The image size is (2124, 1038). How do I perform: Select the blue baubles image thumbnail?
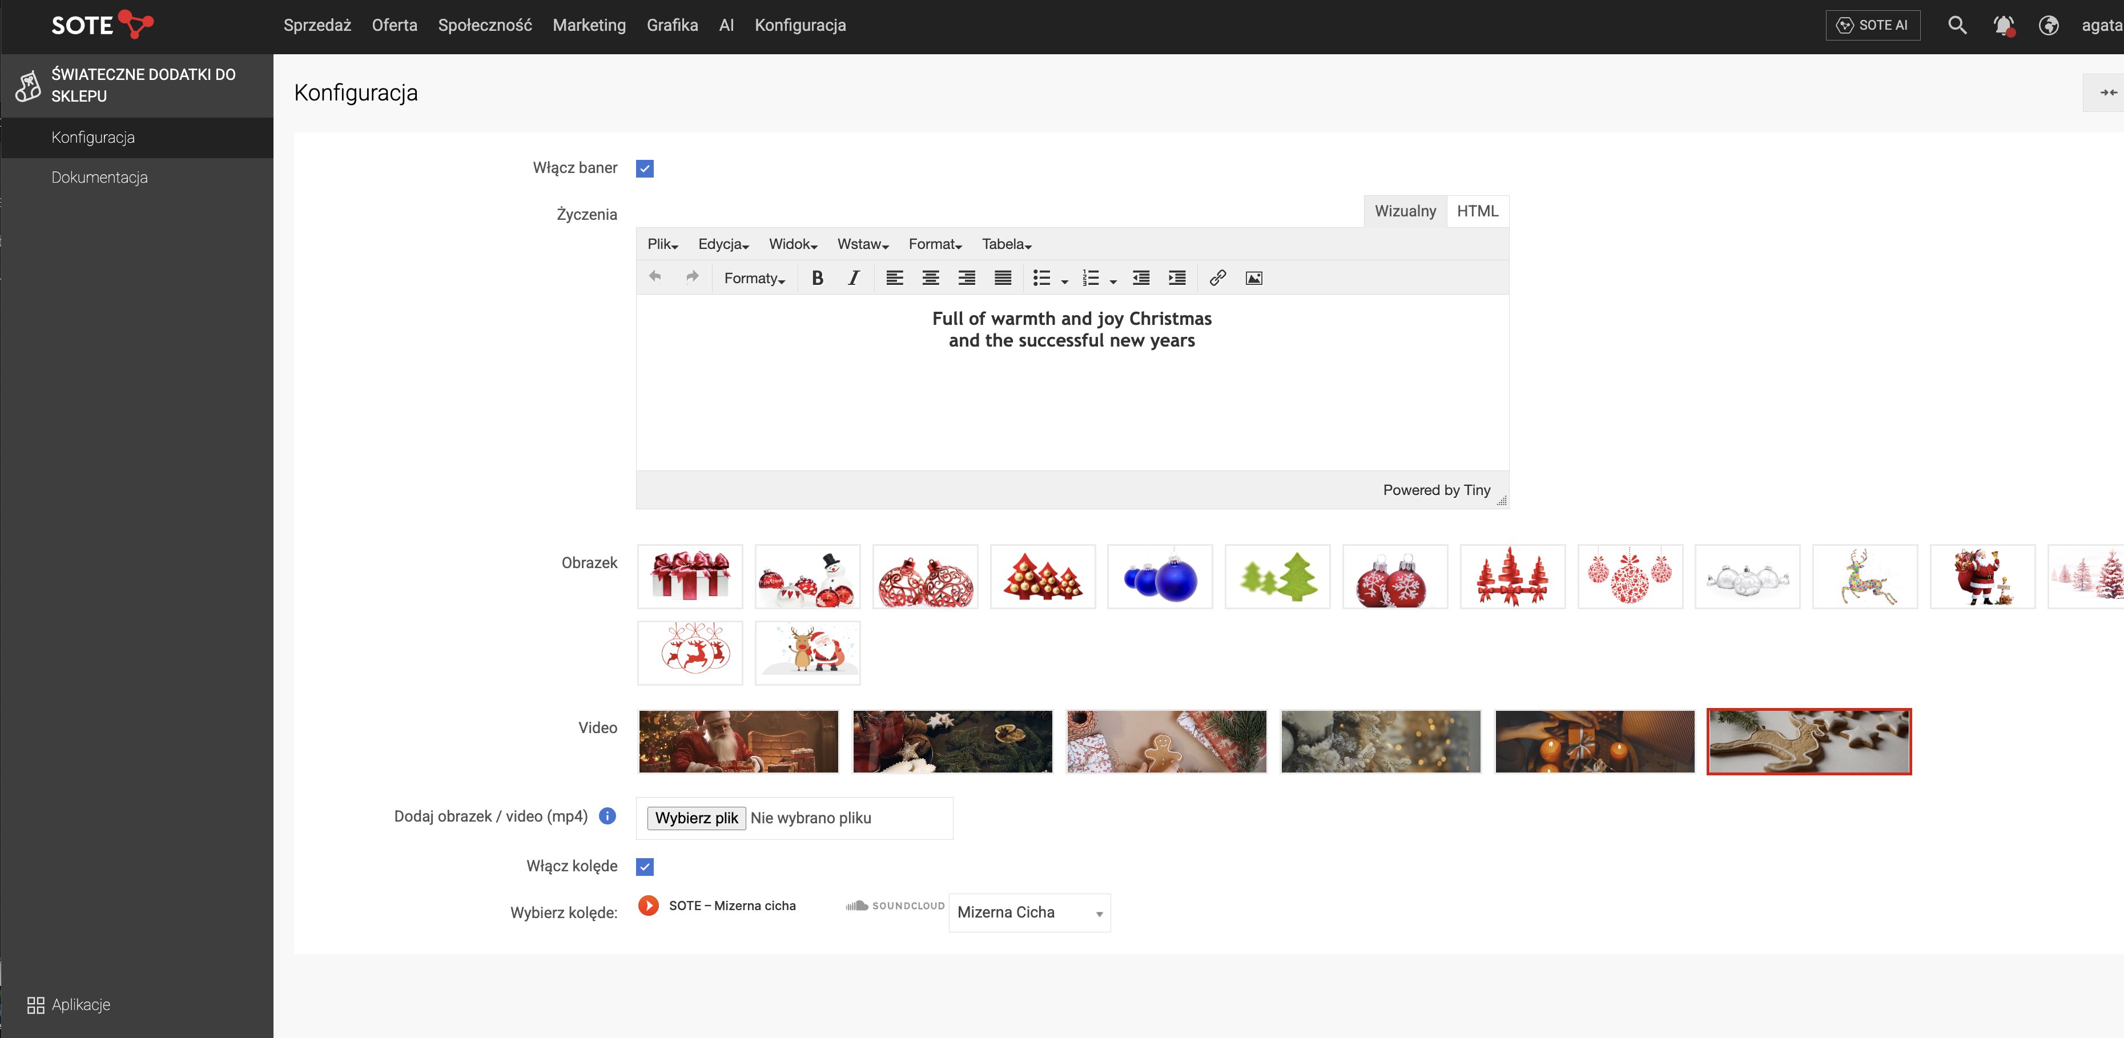tap(1159, 577)
